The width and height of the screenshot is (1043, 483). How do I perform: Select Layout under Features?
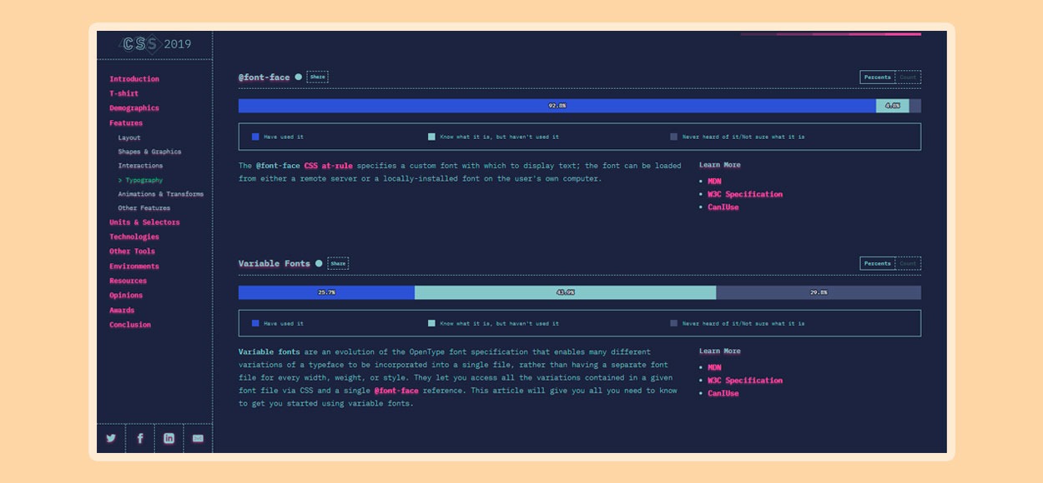[129, 137]
